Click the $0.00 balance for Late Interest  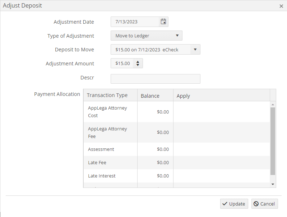163,176
